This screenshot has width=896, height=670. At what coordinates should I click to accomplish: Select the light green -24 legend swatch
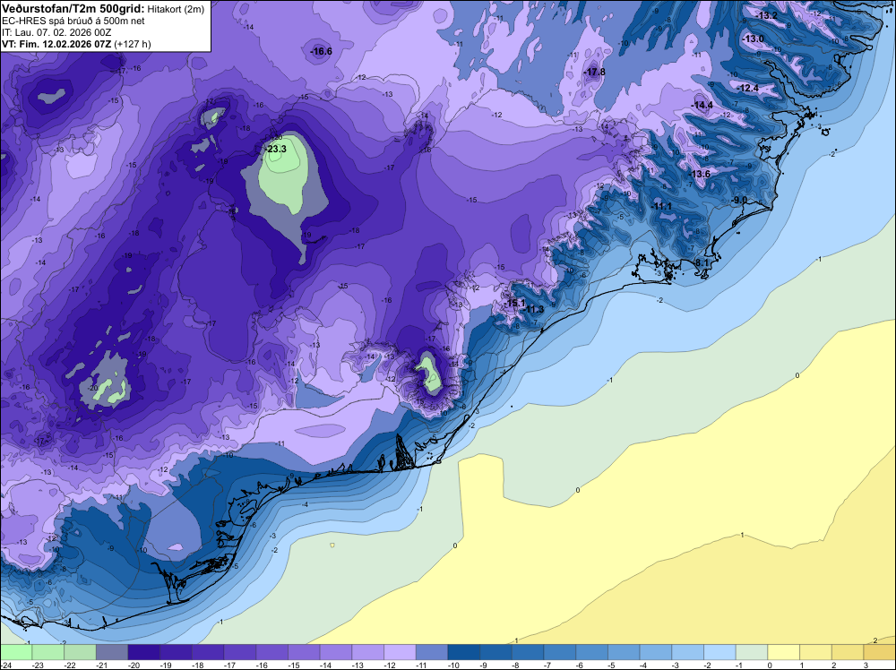[x=16, y=652]
